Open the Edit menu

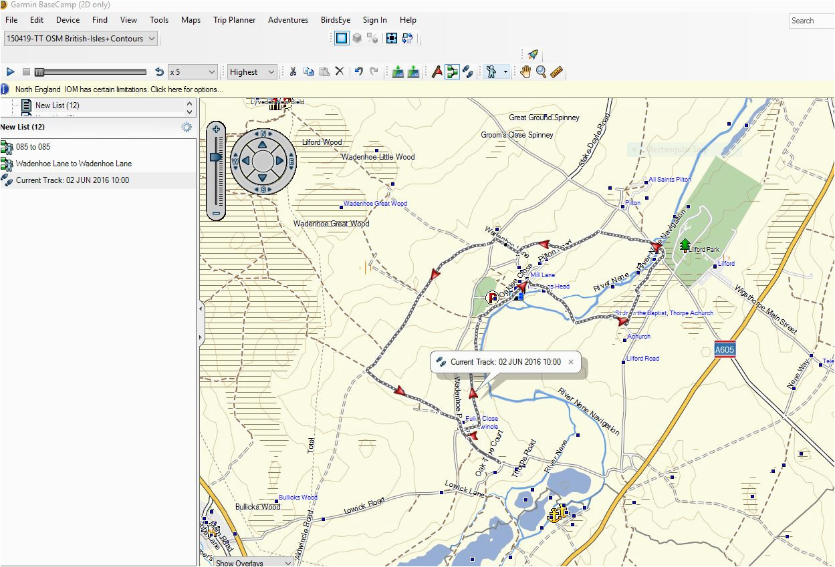[37, 20]
